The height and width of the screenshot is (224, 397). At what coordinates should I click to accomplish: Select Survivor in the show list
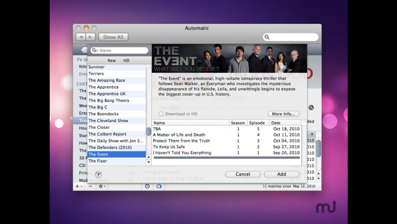tap(117, 67)
